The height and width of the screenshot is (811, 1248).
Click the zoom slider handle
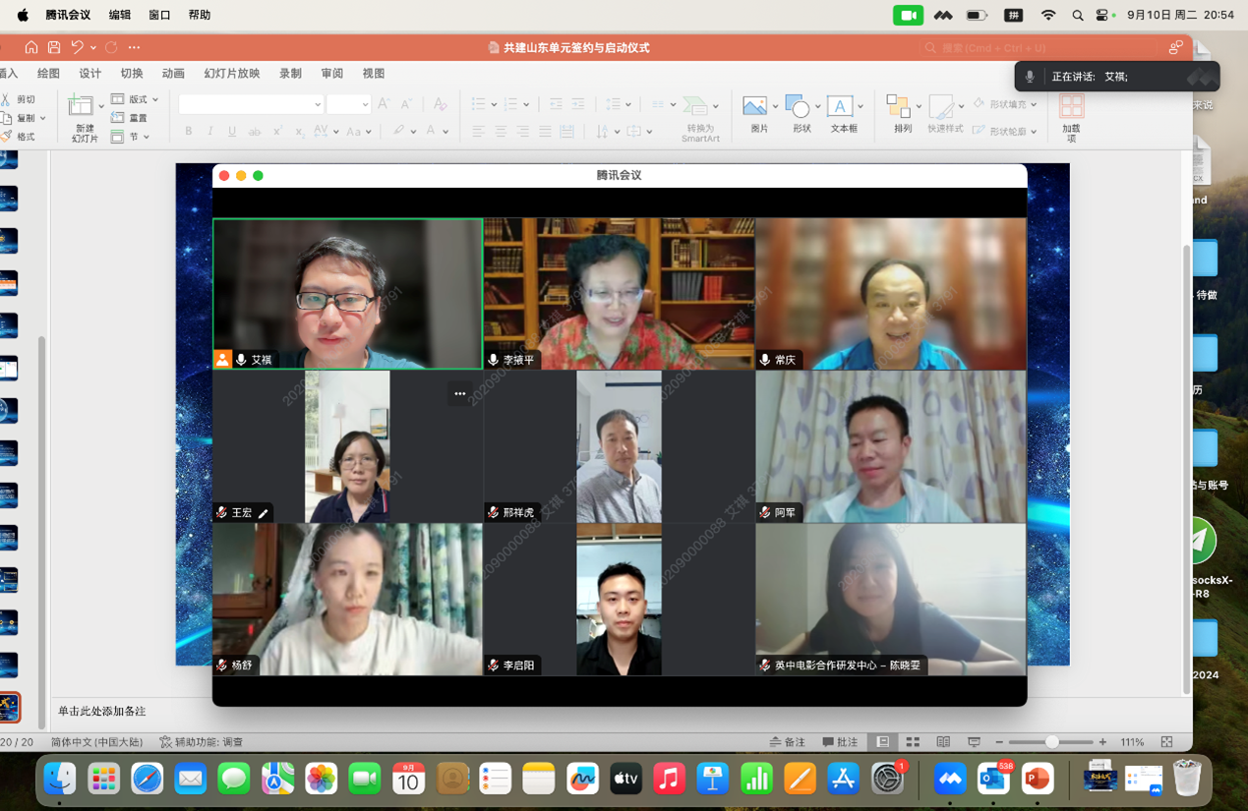pos(1052,742)
